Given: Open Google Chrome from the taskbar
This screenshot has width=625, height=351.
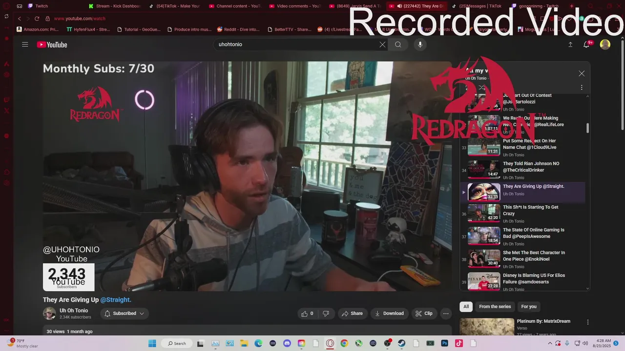Looking at the screenshot, I should point(344,343).
